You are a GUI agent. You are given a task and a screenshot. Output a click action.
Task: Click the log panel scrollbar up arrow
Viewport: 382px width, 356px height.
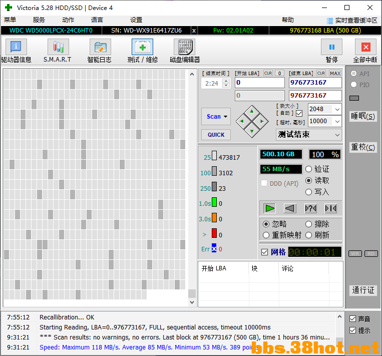pos(339,316)
